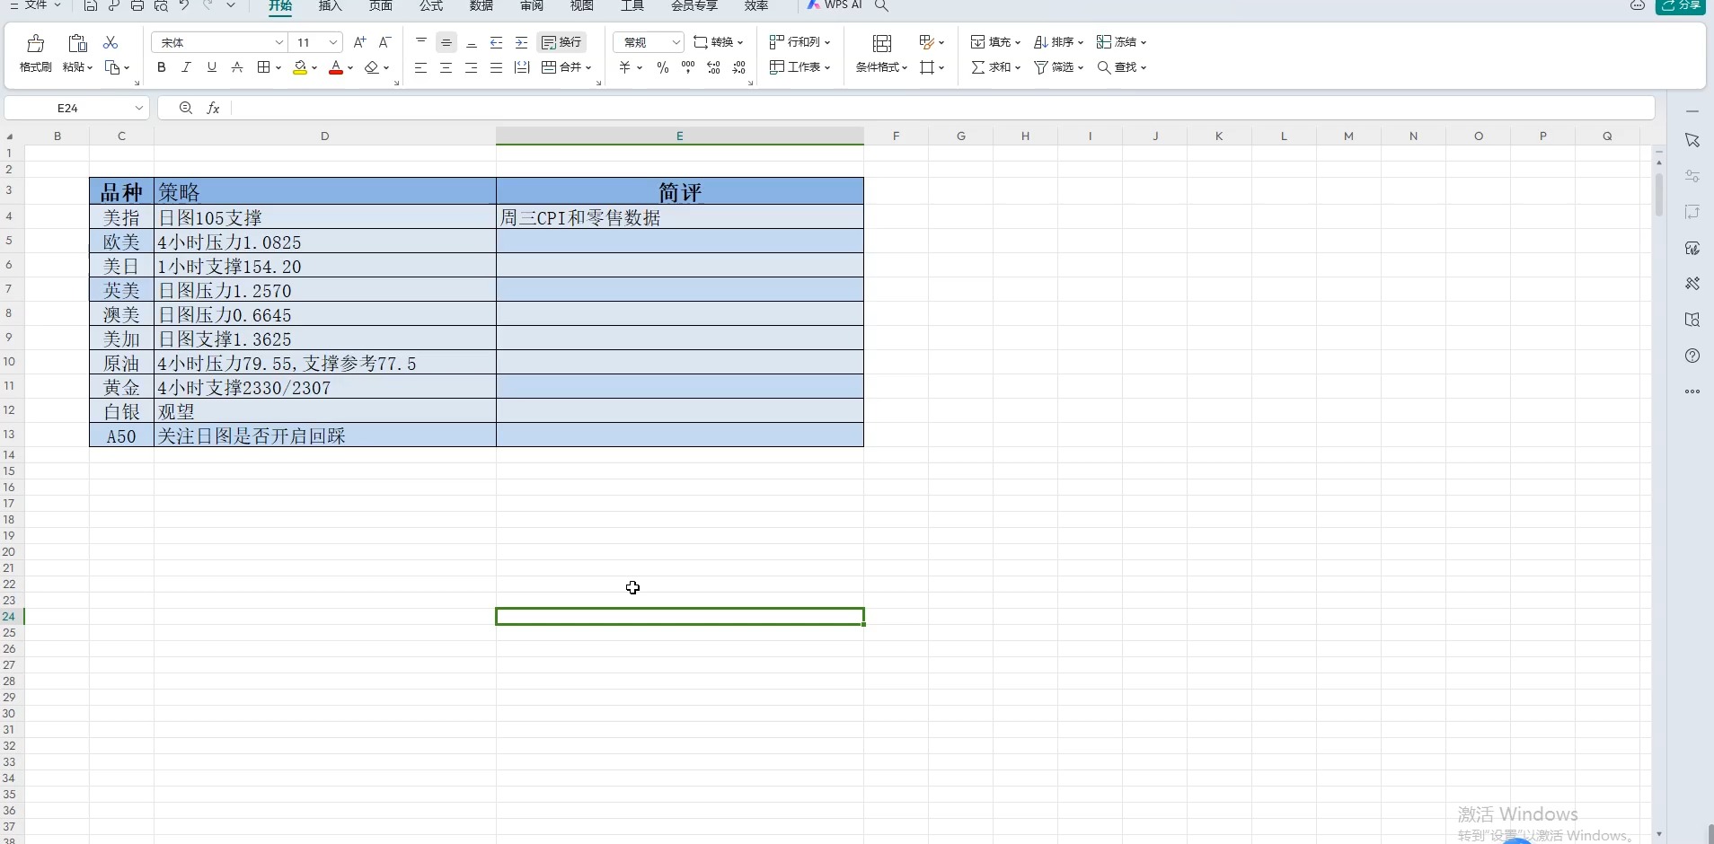Expand the merge cells (合并) dropdown
Screen dimensions: 1714x844
[589, 67]
